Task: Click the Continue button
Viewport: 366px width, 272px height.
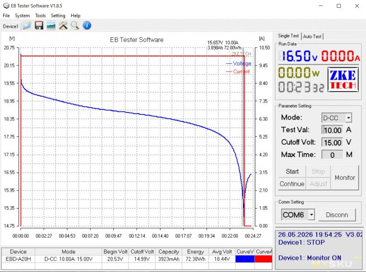Action: [x=292, y=184]
